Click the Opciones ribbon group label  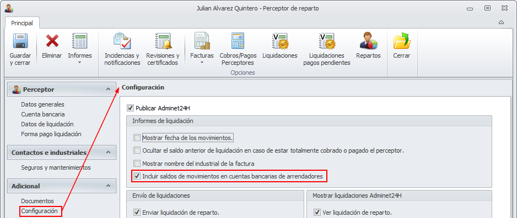coord(243,72)
